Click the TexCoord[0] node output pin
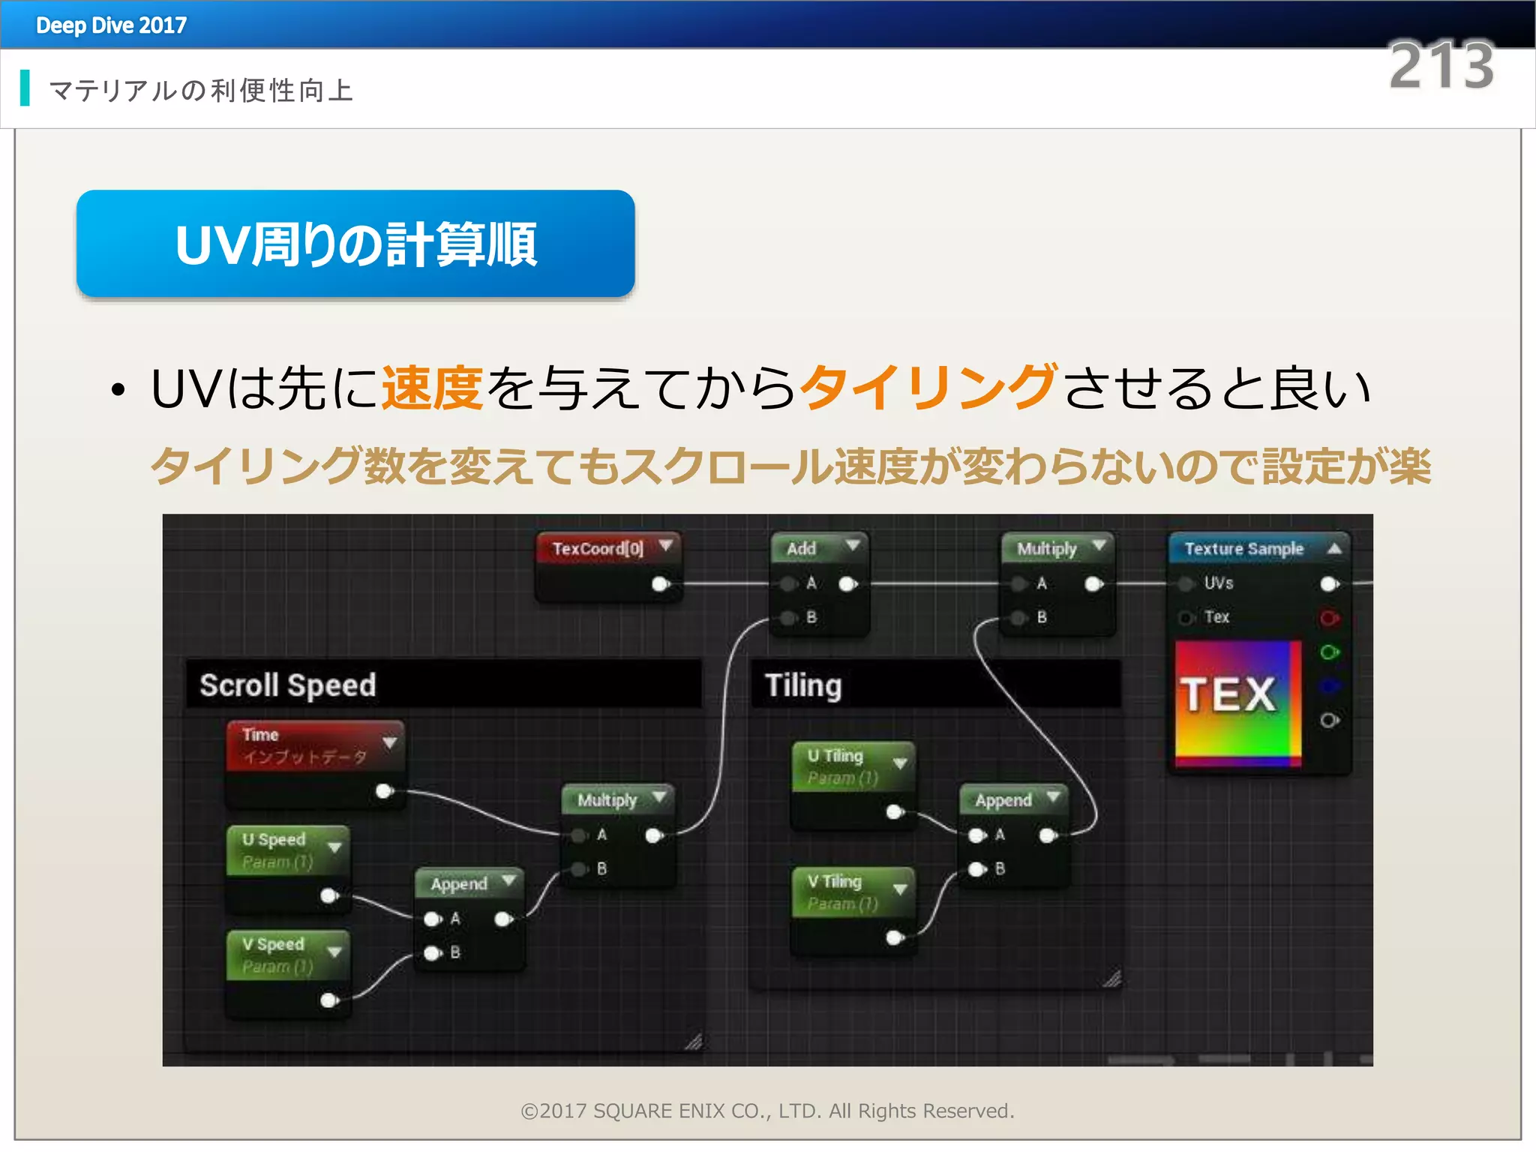1536x1152 pixels. point(660,583)
